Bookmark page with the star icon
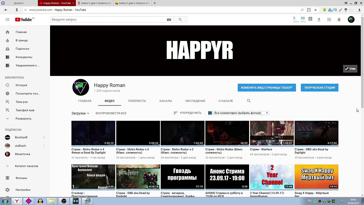Viewport: 364px width, 205px height. [x=315, y=10]
